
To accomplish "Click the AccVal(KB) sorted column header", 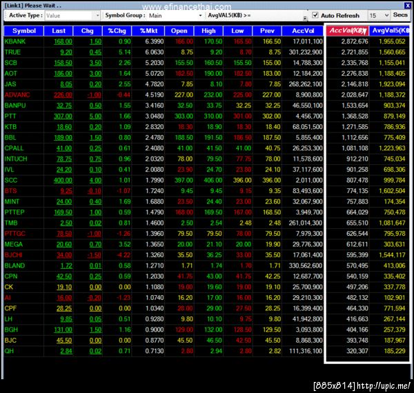I will 348,31.
